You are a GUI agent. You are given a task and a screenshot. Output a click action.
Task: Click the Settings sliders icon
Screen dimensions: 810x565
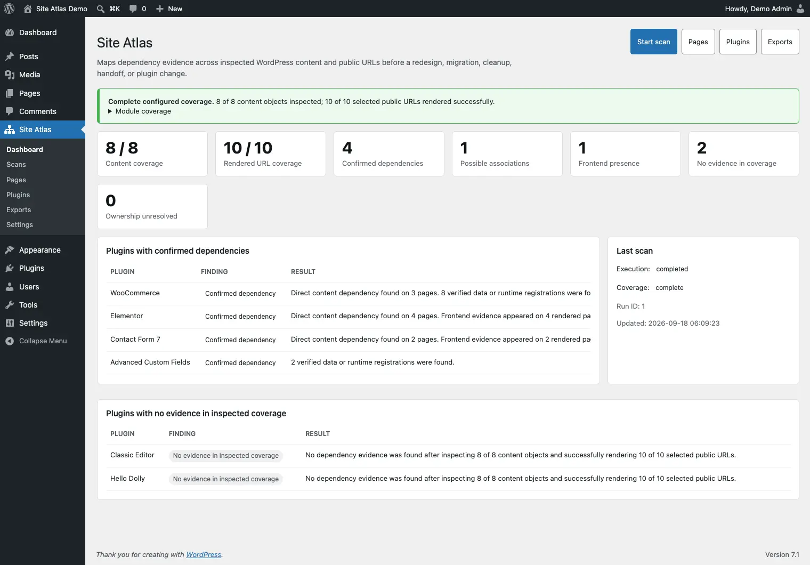pos(10,323)
